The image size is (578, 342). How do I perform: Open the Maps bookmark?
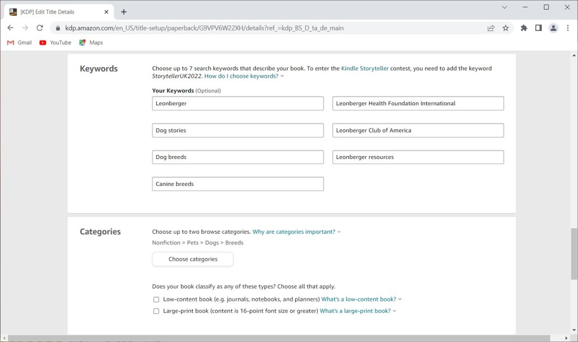(90, 42)
